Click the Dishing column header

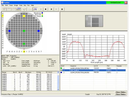[x=38, y=72]
